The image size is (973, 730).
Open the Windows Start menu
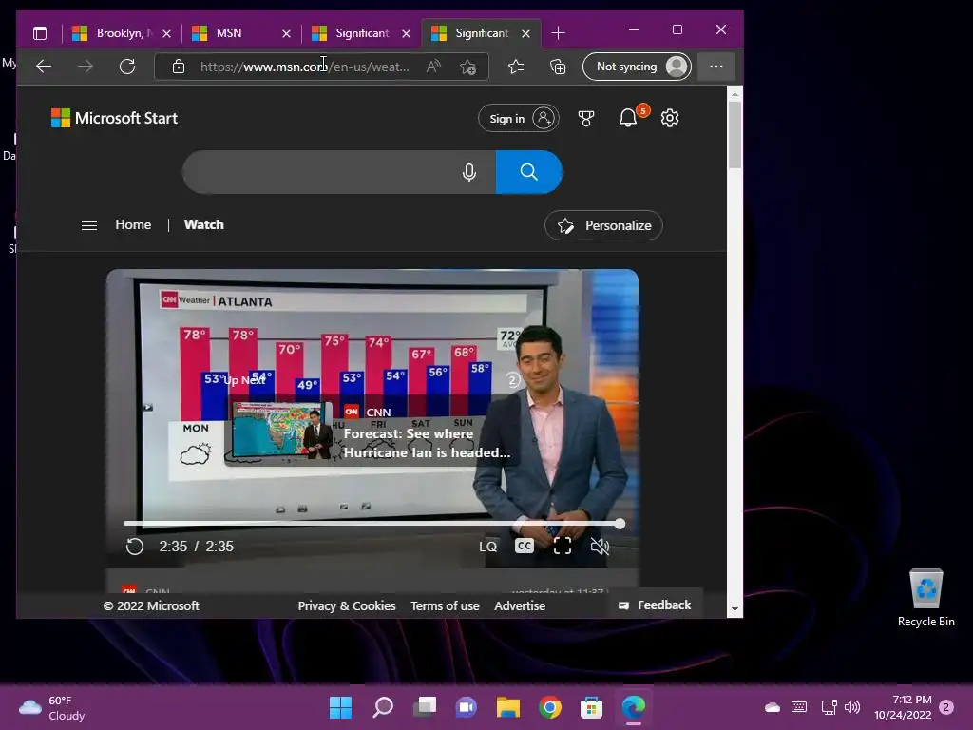(340, 707)
